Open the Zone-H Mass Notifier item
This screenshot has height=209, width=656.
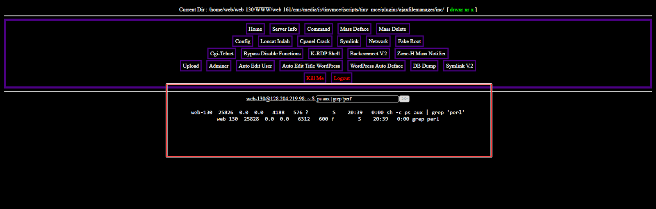[x=421, y=54]
